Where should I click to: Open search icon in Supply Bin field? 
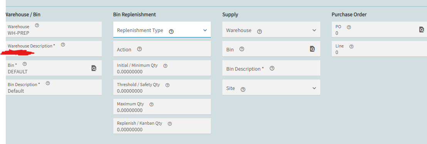click(313, 49)
